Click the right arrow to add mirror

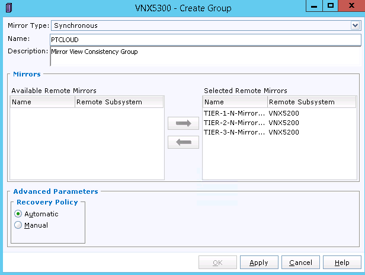(x=183, y=123)
